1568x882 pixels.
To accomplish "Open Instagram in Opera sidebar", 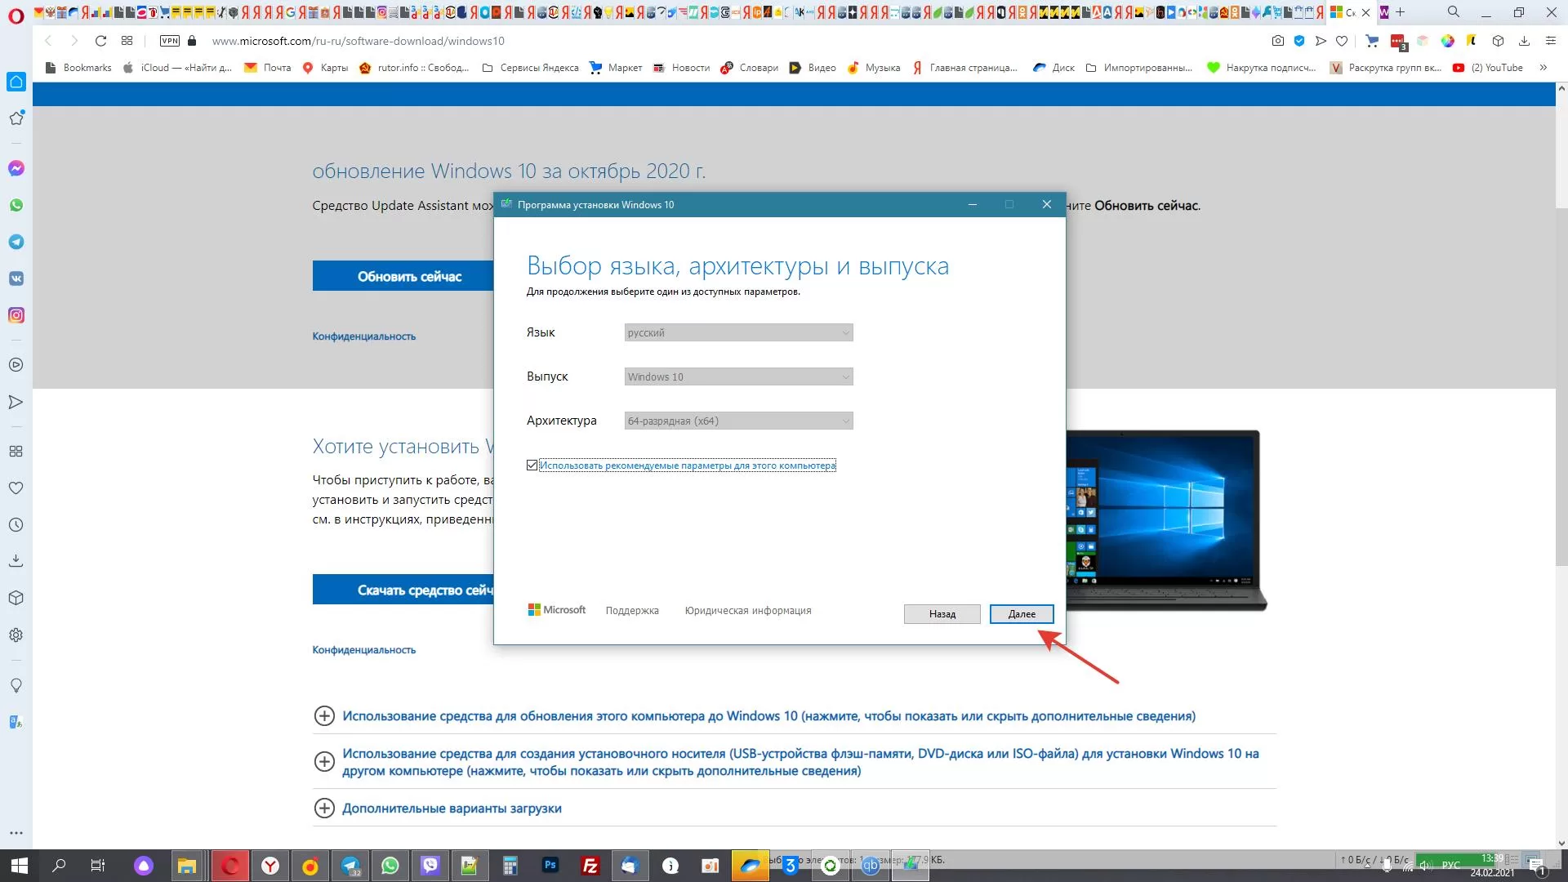I will [16, 315].
